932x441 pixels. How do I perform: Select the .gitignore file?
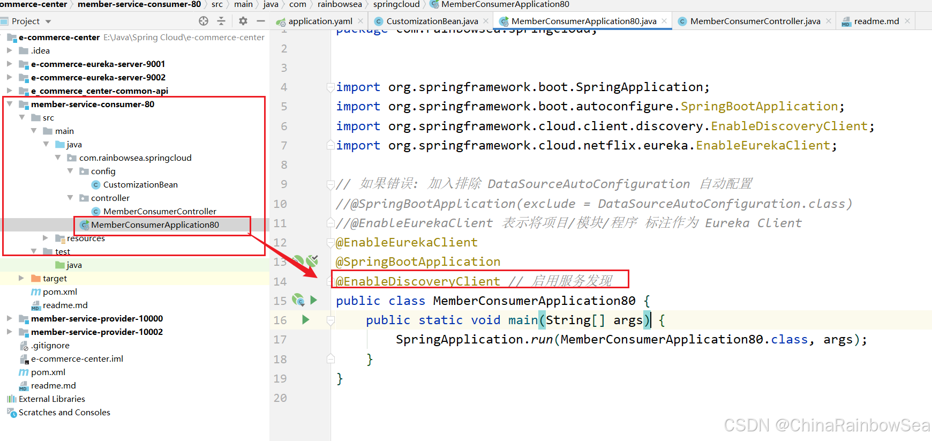(x=50, y=345)
